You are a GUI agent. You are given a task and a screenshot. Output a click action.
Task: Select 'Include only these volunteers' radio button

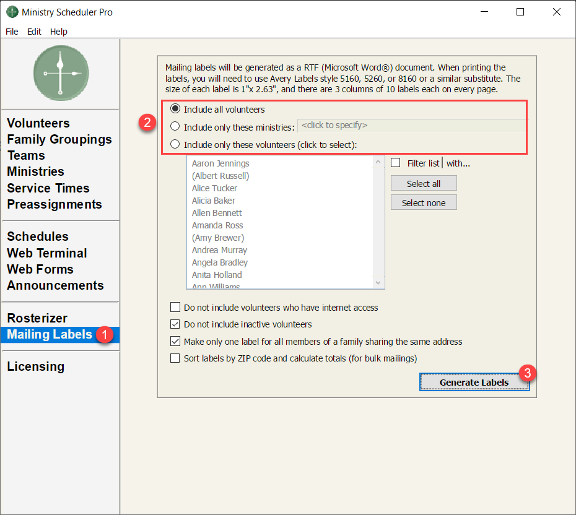click(175, 145)
